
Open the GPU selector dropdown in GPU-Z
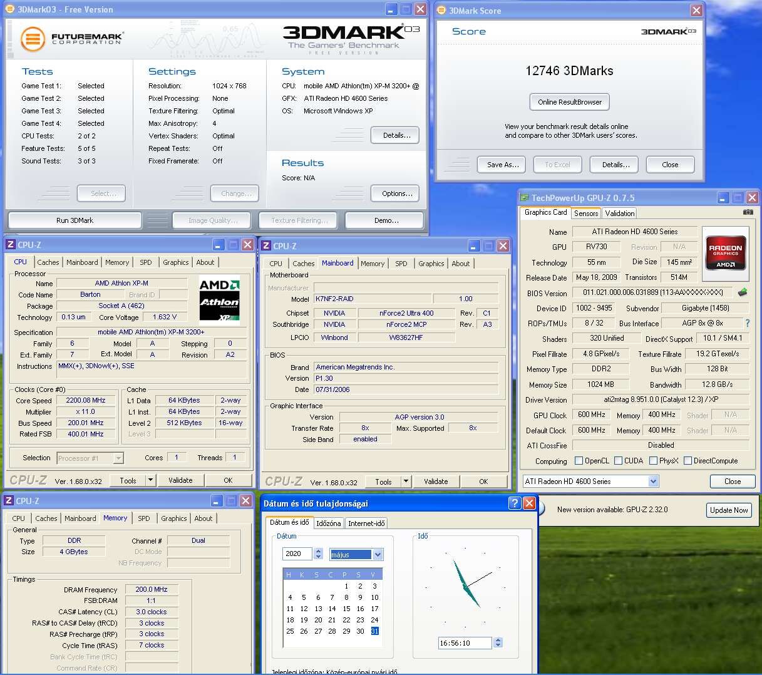pyautogui.click(x=653, y=482)
